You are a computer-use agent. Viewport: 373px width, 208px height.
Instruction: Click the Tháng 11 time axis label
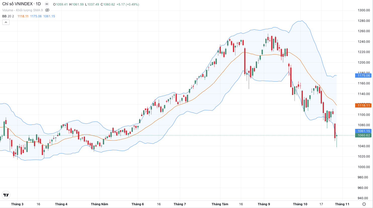tap(342, 204)
